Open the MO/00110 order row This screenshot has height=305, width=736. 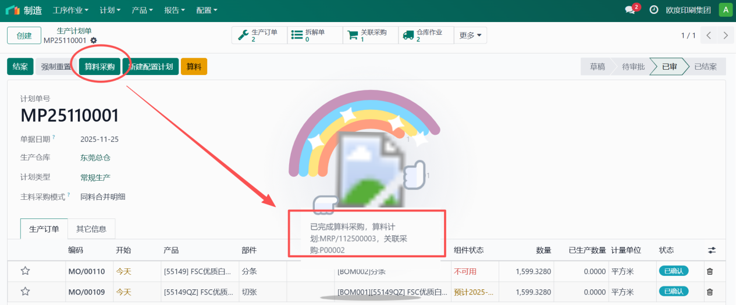(x=368, y=271)
